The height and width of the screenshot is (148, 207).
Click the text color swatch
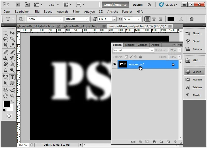[171, 19]
